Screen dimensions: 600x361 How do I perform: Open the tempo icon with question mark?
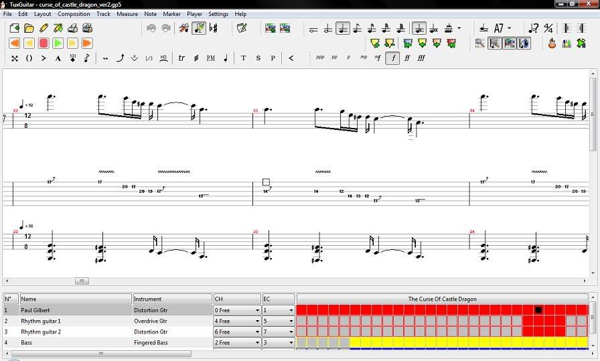tap(533, 28)
